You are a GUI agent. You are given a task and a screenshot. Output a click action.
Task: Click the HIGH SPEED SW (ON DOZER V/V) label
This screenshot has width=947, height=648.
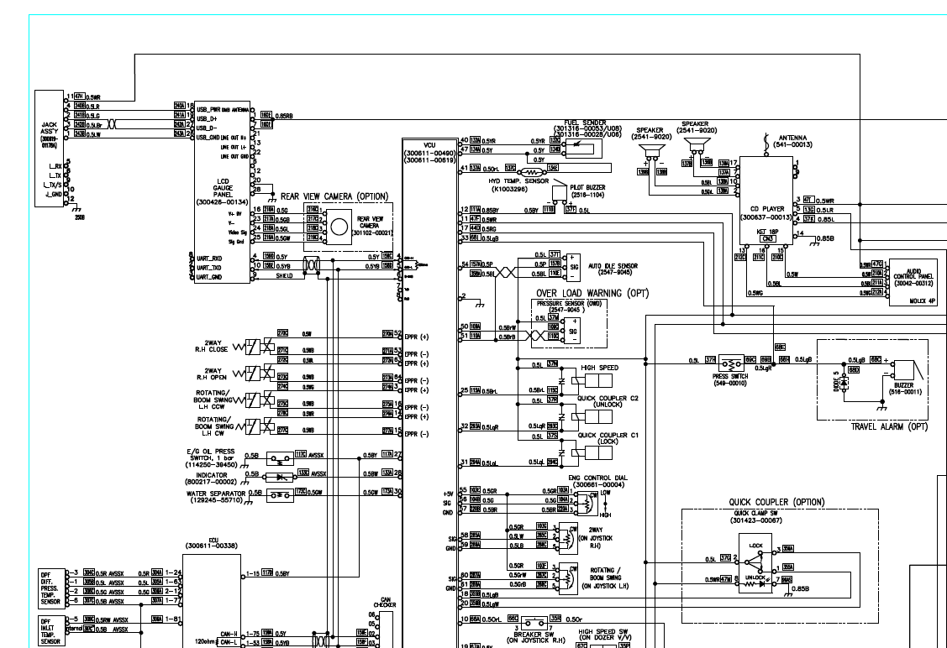click(605, 634)
